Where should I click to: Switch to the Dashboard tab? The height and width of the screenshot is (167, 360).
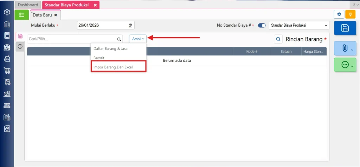pyautogui.click(x=28, y=5)
